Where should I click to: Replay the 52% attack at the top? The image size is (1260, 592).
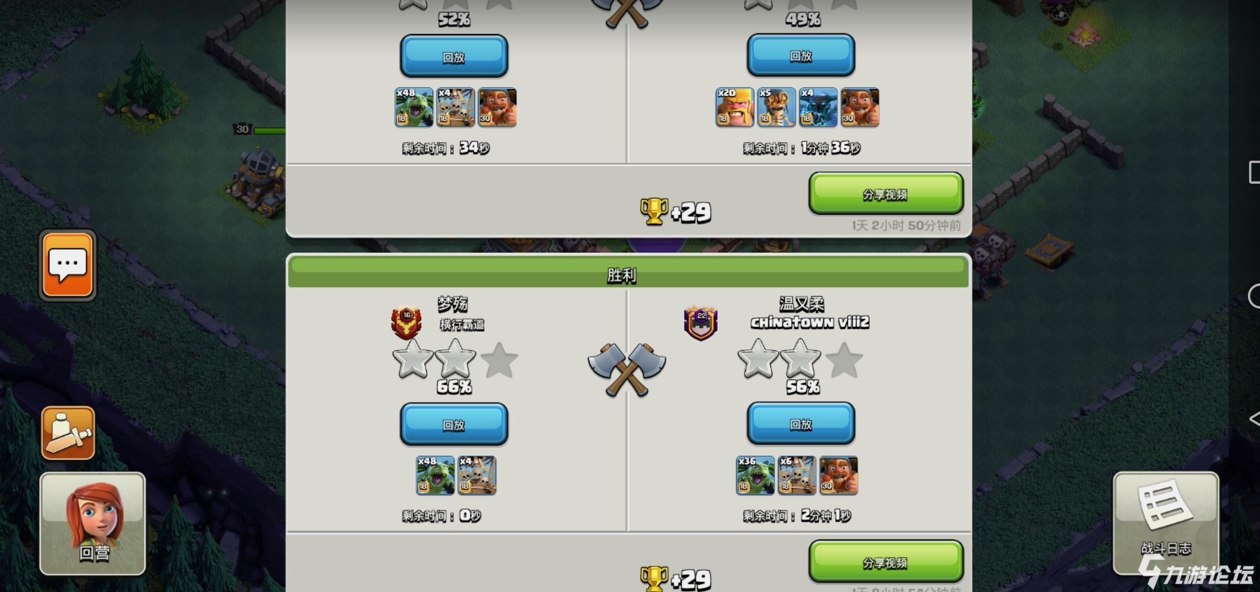(454, 56)
